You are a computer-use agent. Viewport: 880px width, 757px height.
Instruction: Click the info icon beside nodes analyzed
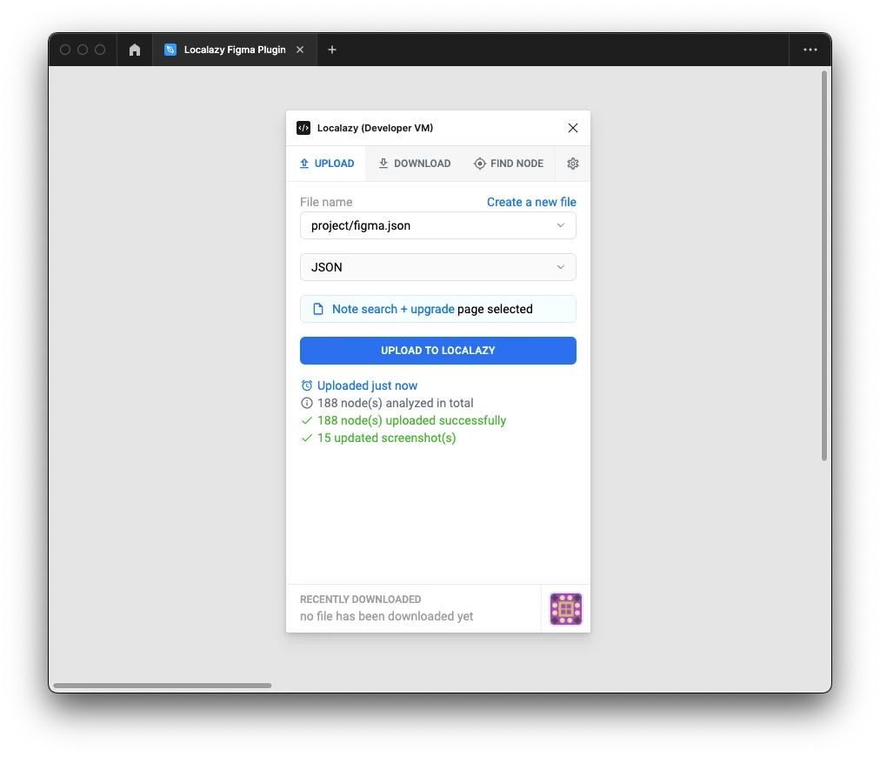(306, 403)
